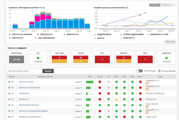The image size is (179, 120).
Task: Open Action dropdown for DPAORA11R1_DPAORA11R1
Action: pyautogui.click(x=78, y=117)
